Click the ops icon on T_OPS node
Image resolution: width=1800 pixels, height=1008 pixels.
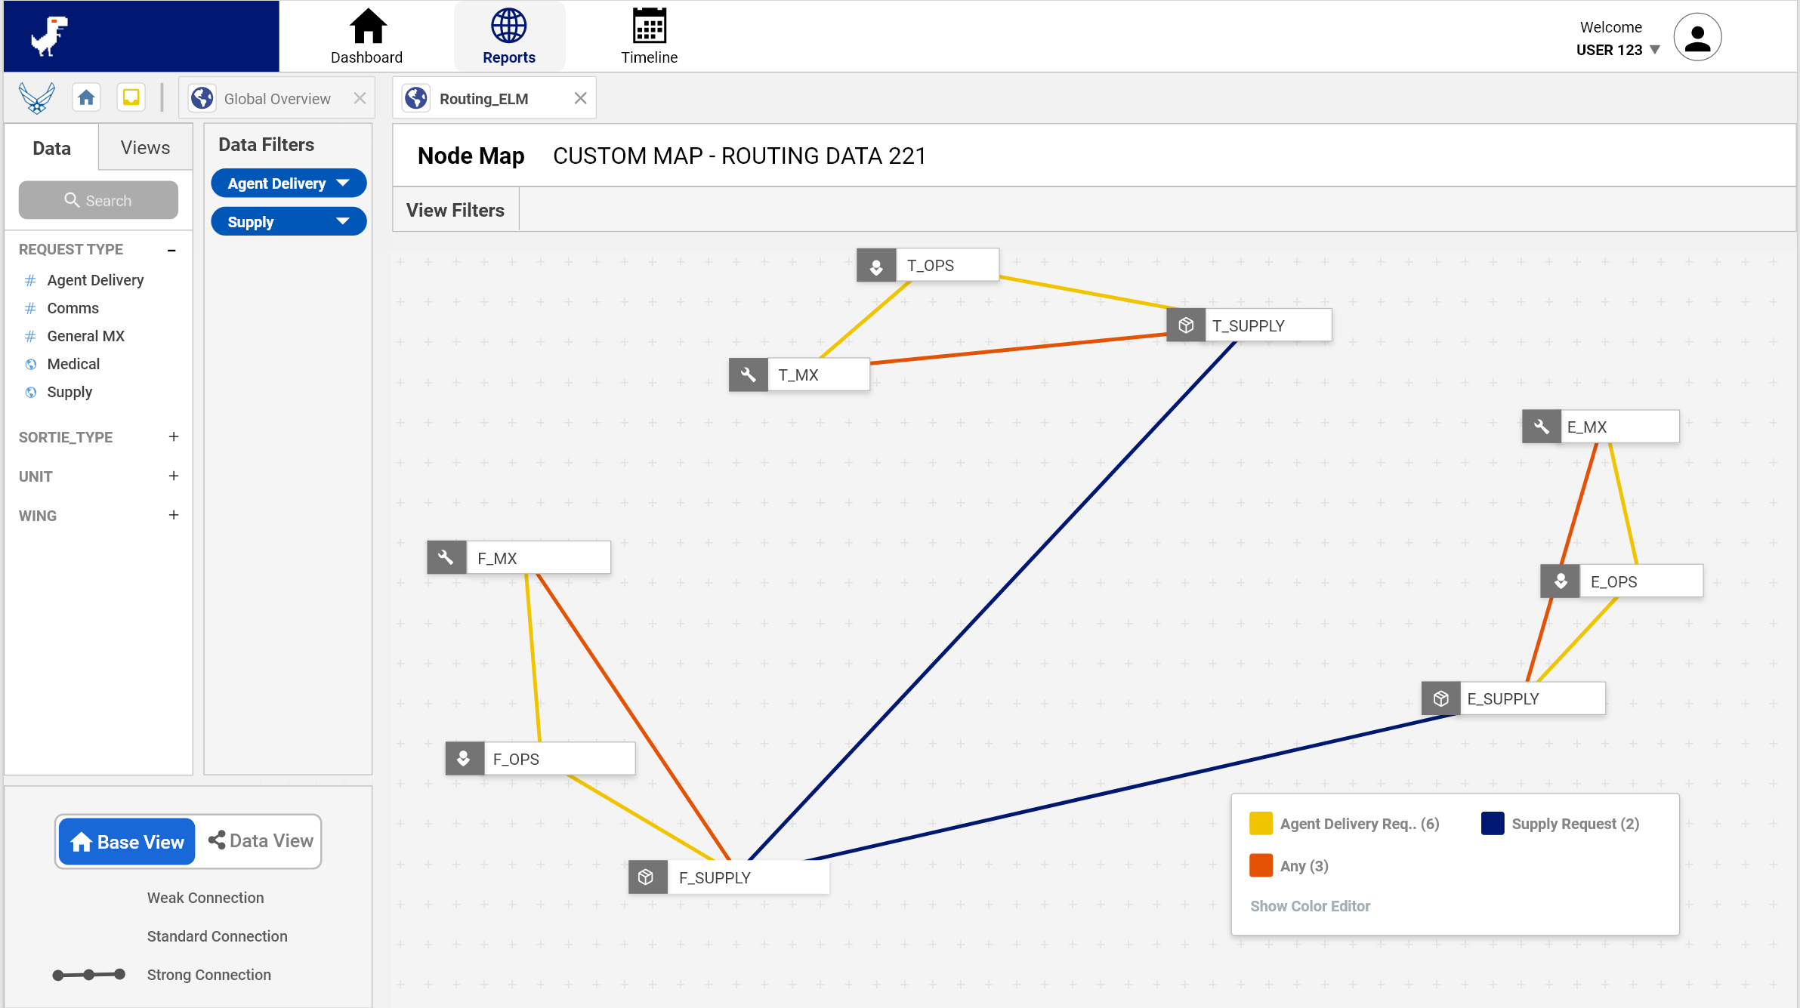click(876, 266)
